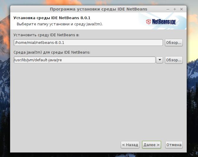The image size is (198, 157).
Task: Click the NetBeans IDE logo
Action: tap(161, 22)
